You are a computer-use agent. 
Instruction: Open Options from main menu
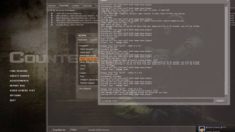coord(15,95)
